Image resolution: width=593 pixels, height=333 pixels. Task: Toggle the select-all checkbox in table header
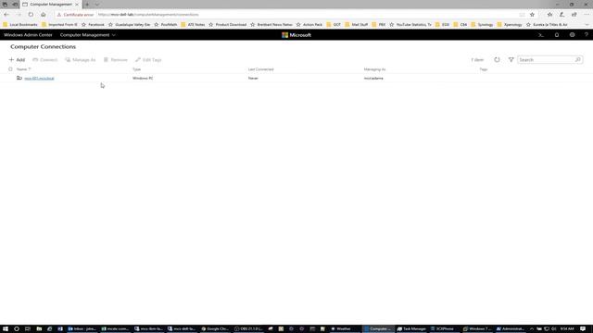10,69
